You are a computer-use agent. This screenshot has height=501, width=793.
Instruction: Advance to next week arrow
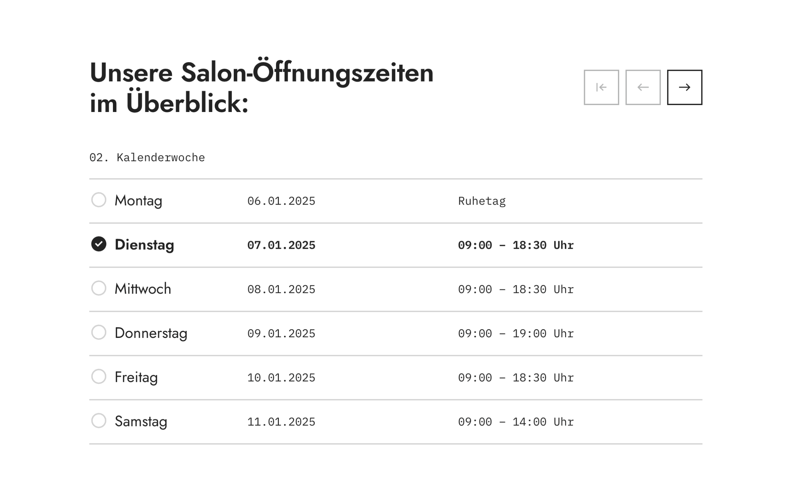(x=685, y=87)
